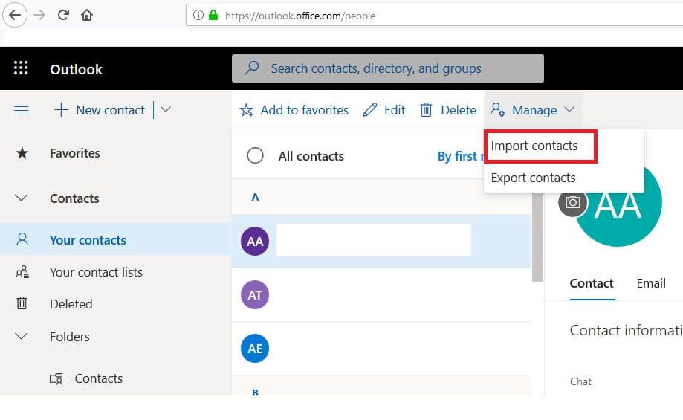683x420 pixels.
Task: Open the Office app launcher grid
Action: click(21, 68)
